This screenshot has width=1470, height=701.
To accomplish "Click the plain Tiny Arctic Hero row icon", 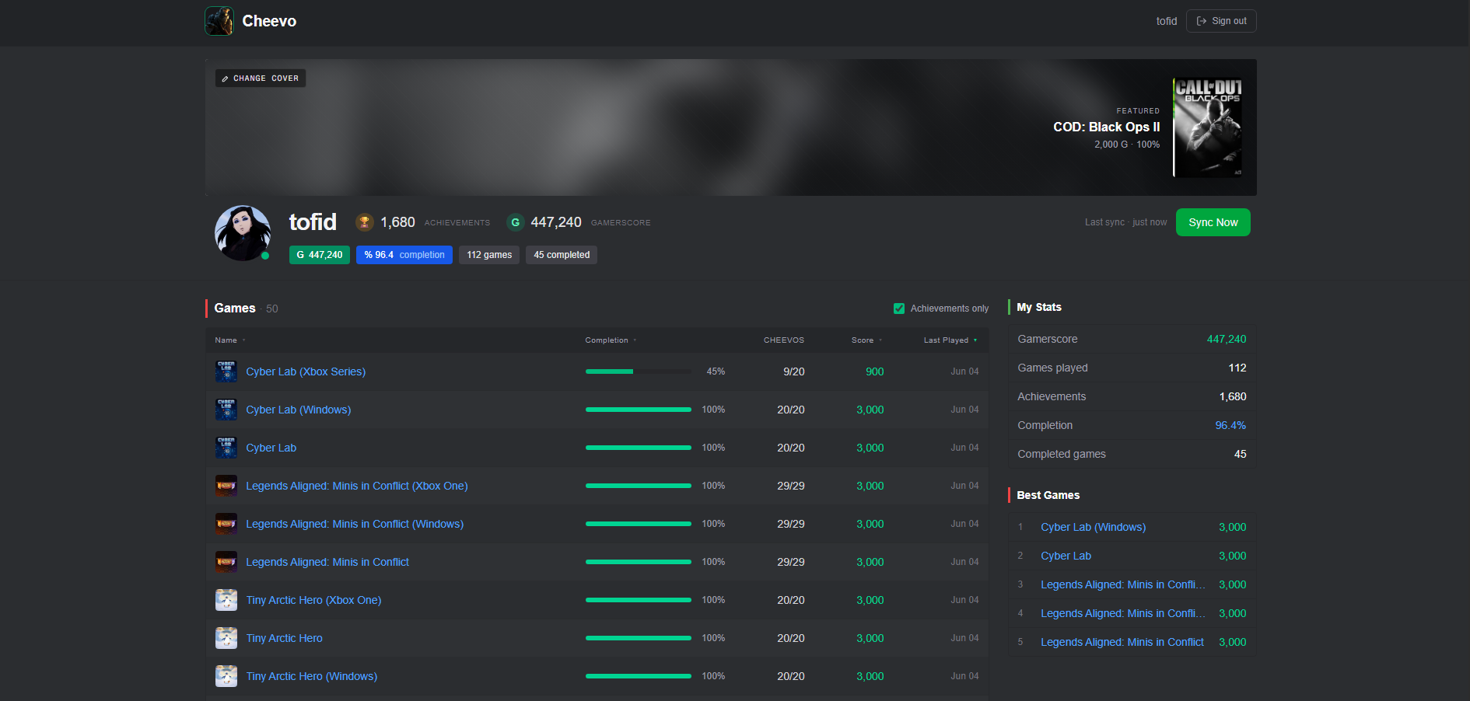I will [x=226, y=638].
